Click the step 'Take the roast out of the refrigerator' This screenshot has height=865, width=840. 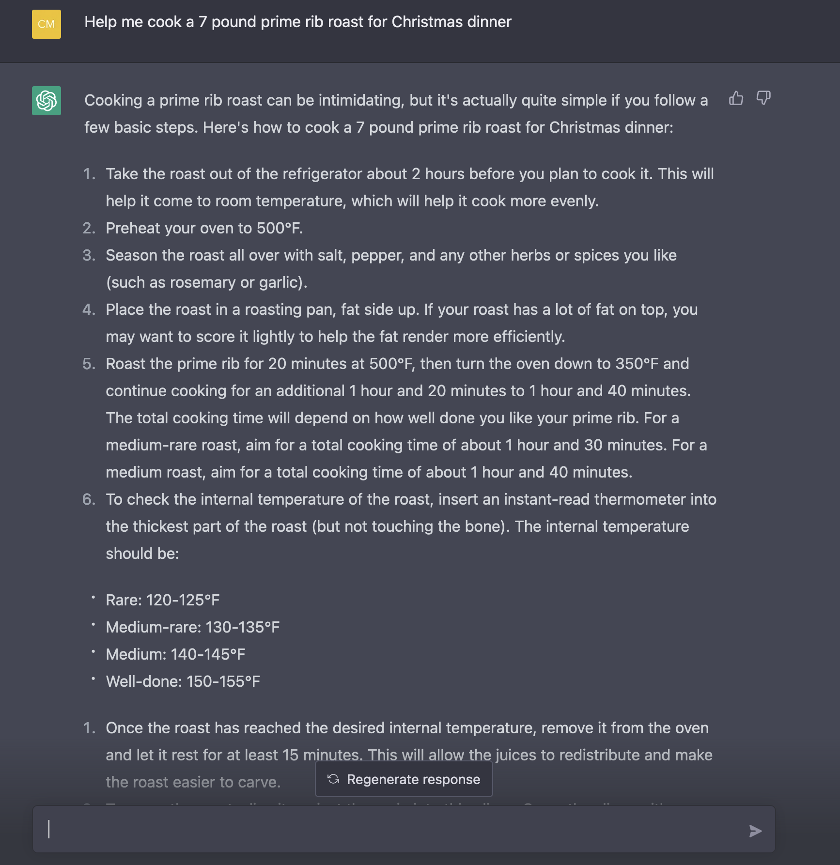409,187
